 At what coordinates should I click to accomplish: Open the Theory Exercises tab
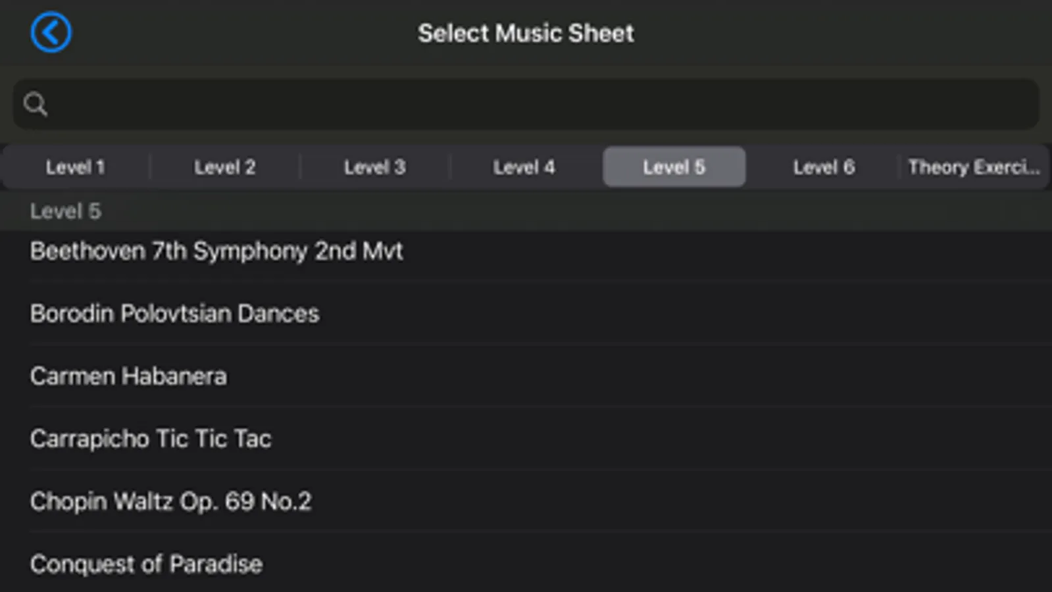pos(973,167)
